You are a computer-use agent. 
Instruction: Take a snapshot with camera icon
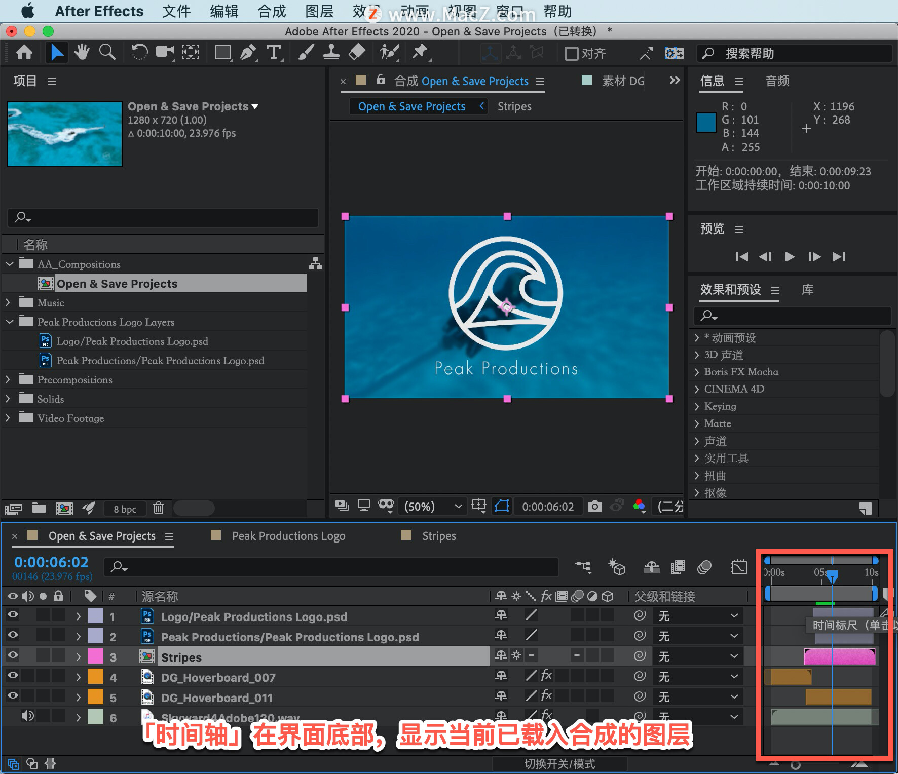click(x=595, y=506)
